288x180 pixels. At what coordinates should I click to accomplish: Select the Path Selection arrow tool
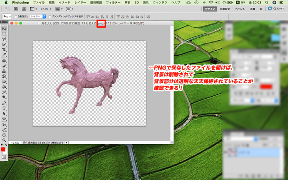click(4, 113)
